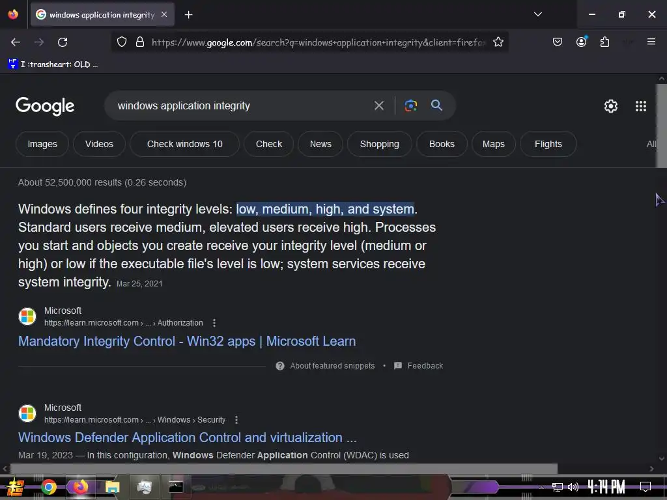667x500 pixels.
Task: Click the taskbar clock showing 4:14 PM
Action: [x=606, y=487]
